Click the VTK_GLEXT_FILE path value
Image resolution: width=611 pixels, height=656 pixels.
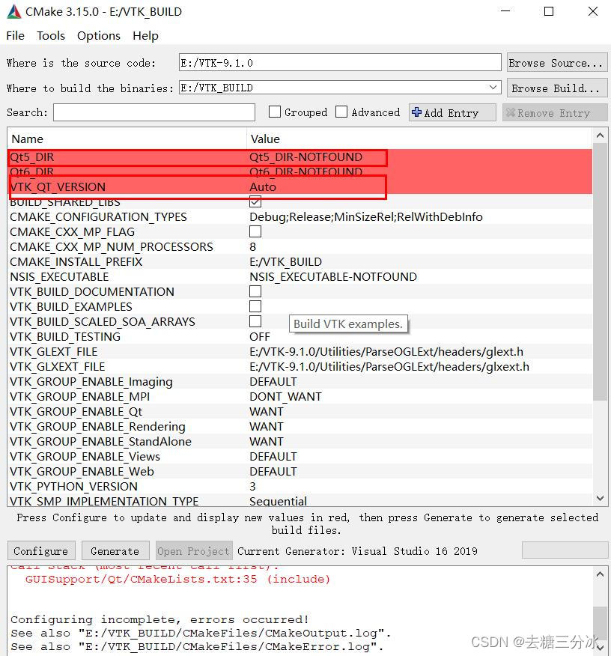click(x=386, y=352)
